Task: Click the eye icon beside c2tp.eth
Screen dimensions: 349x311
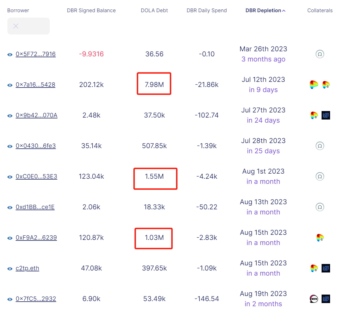Action: [10, 269]
